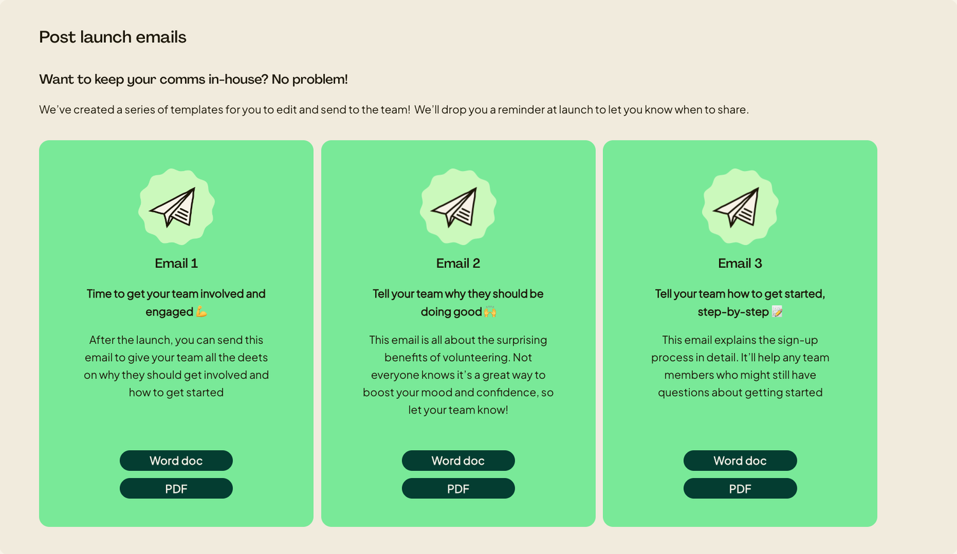Select the Email 3 heading
This screenshot has height=554, width=957.
coord(740,263)
